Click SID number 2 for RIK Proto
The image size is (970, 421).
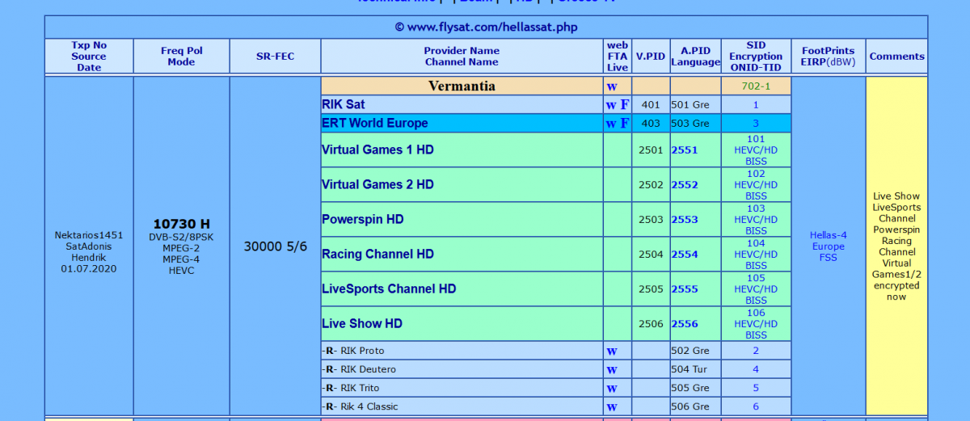pos(756,351)
